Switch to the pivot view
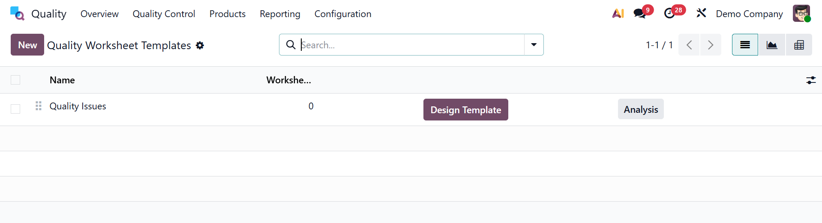The width and height of the screenshot is (822, 223). pos(799,45)
